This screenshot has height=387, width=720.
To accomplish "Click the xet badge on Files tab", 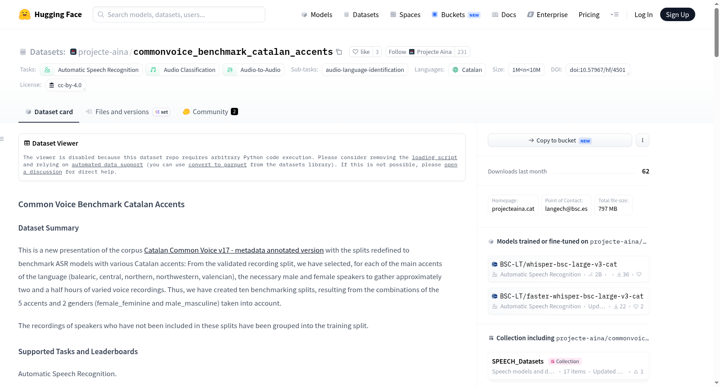I will tap(162, 112).
